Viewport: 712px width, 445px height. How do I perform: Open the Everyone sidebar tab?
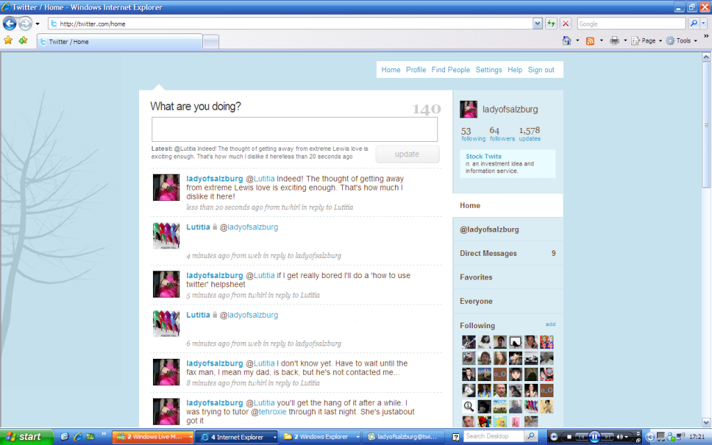(x=508, y=301)
